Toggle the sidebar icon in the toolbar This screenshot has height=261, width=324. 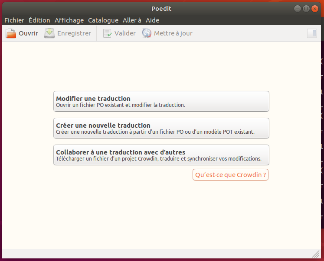tap(312, 33)
